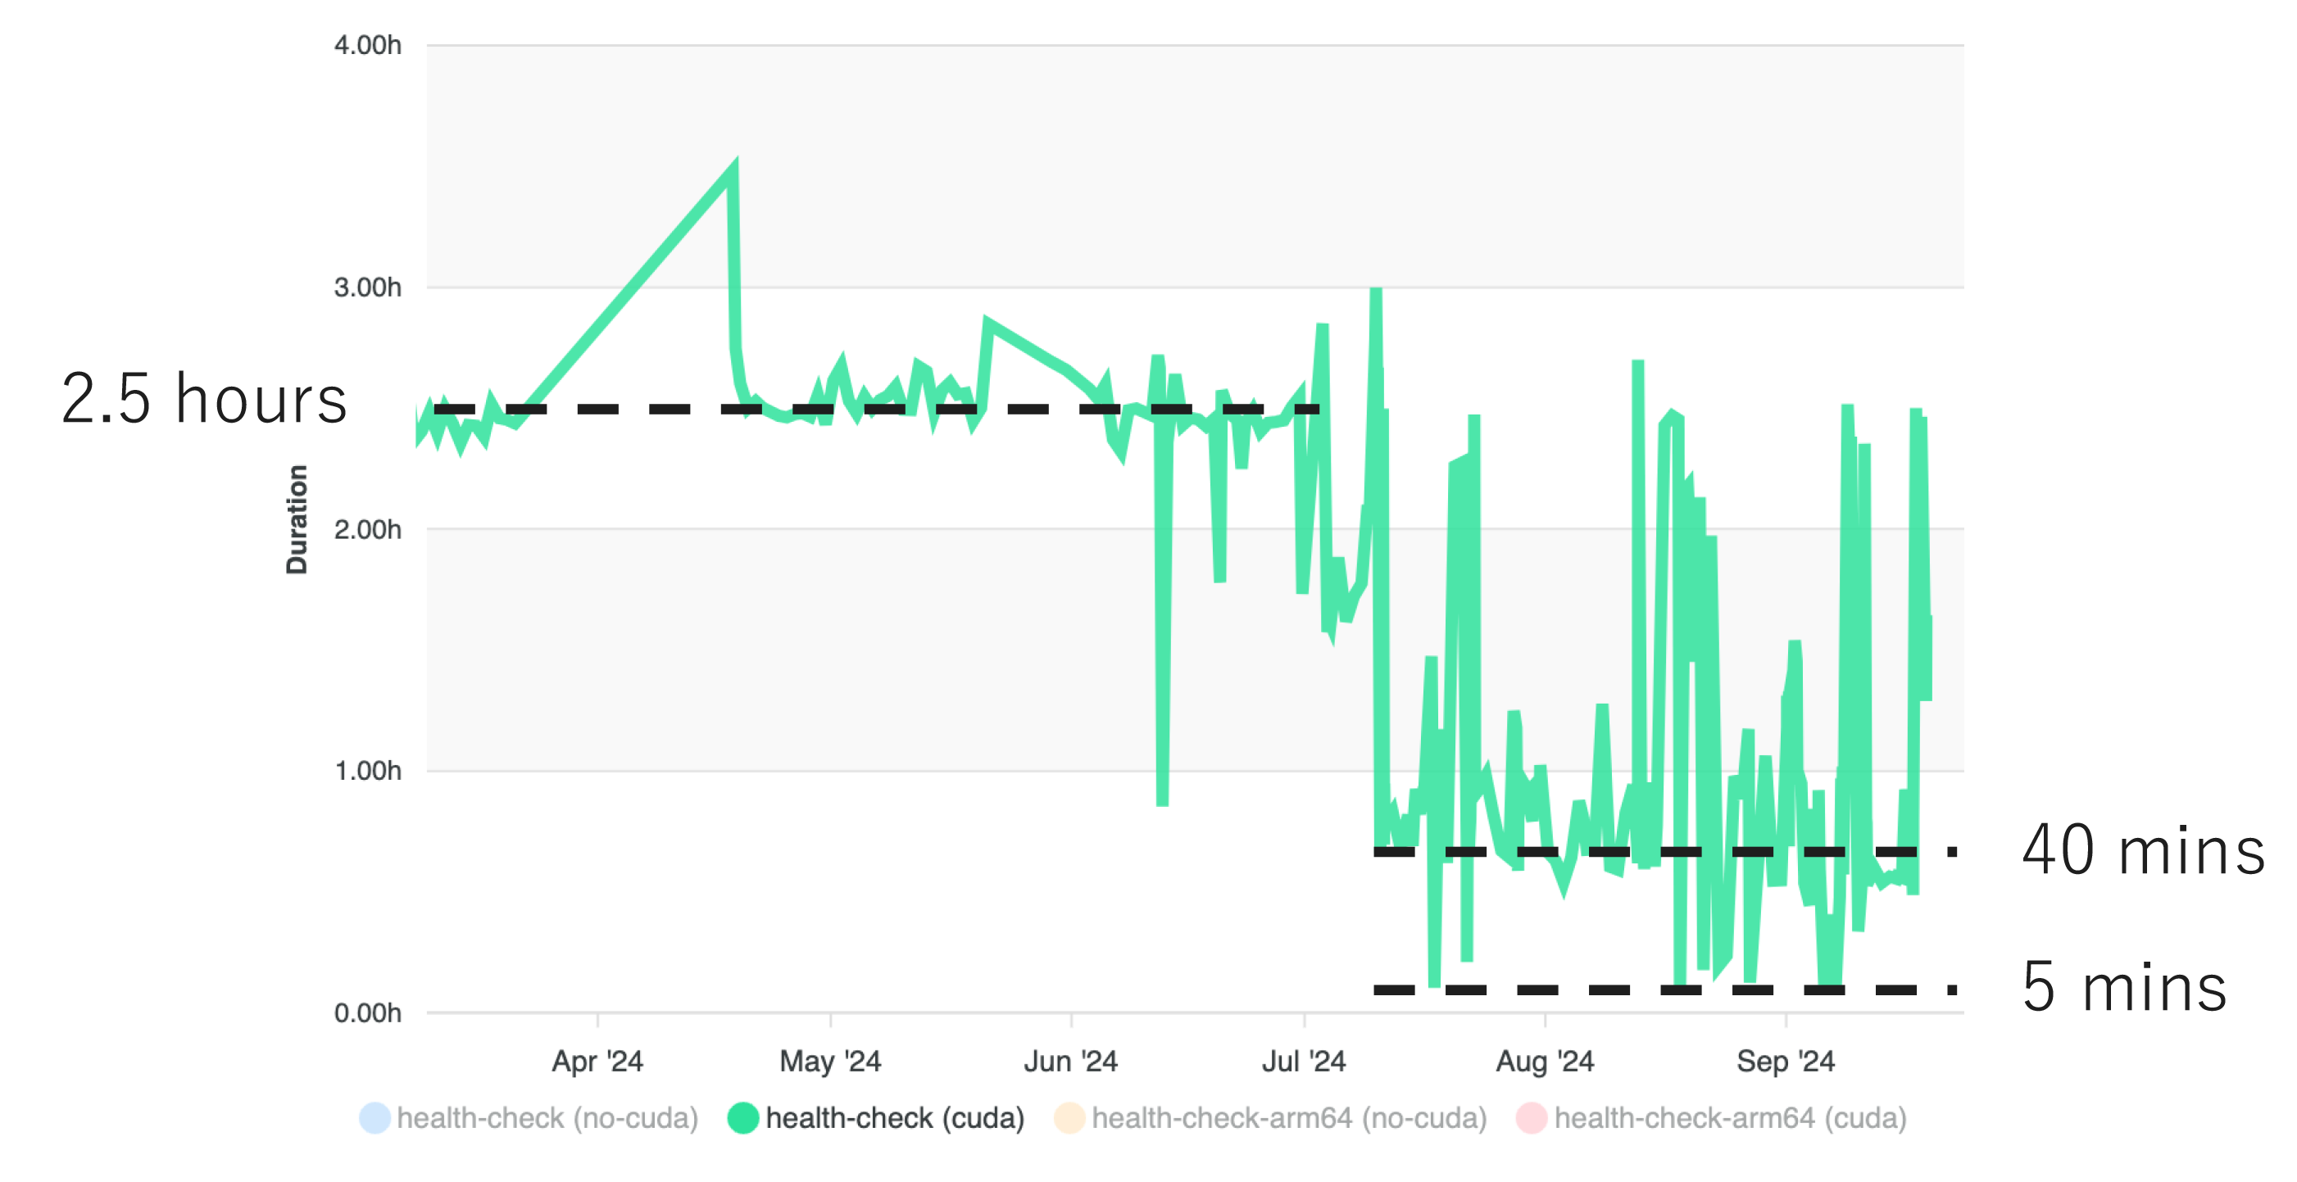This screenshot has width=2297, height=1182.
Task: Toggle the health-check-arm64 (no-cuda) legend series
Action: 1269,1118
